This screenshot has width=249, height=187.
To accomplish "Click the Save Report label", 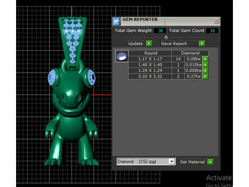I will [x=174, y=44].
